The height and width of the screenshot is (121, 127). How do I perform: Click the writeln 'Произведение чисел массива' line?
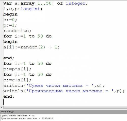click(64, 91)
